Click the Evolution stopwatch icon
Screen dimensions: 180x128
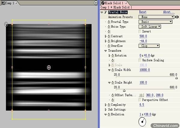[109, 114]
